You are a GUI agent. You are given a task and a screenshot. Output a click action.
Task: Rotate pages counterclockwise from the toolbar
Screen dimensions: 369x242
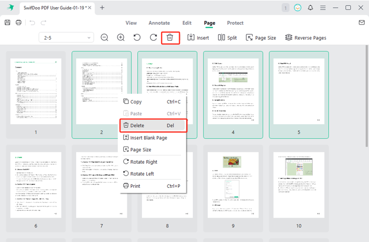(137, 38)
